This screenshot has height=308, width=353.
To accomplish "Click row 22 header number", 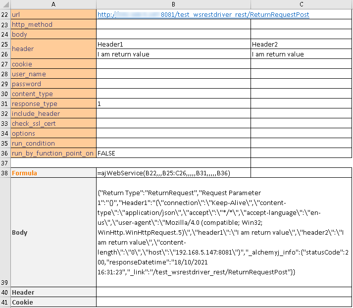I will point(4,15).
